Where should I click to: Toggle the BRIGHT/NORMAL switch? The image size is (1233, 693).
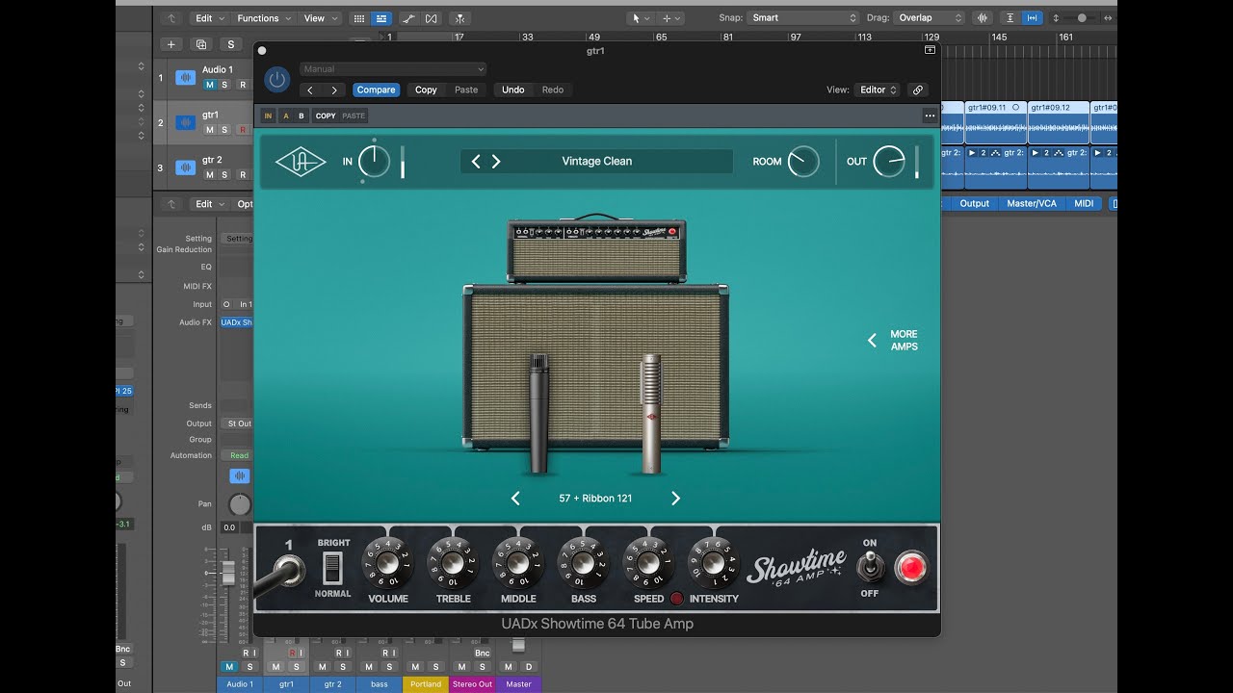tap(331, 568)
